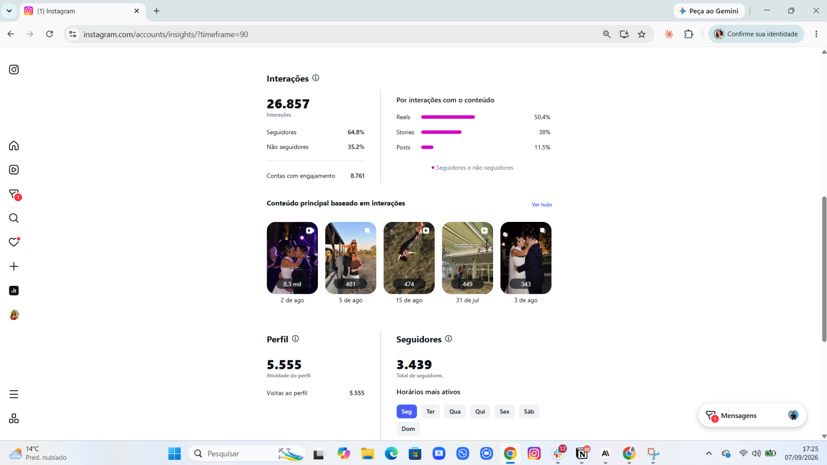827x465 pixels.
Task: Open direct messages icon in sidebar
Action: pos(14,194)
